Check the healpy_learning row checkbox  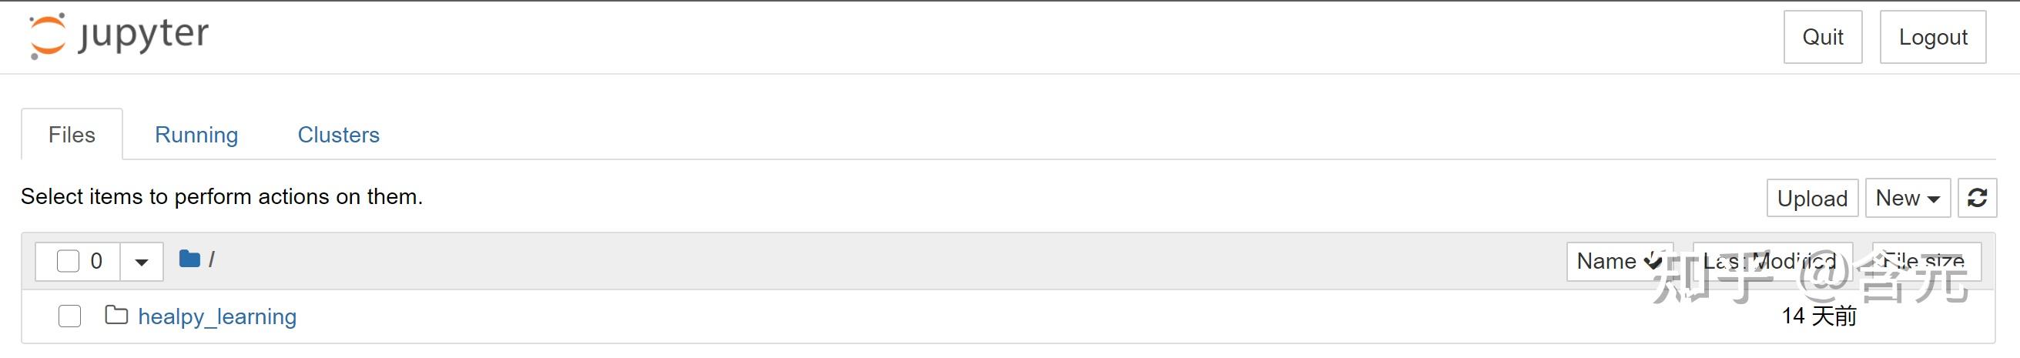pos(70,316)
